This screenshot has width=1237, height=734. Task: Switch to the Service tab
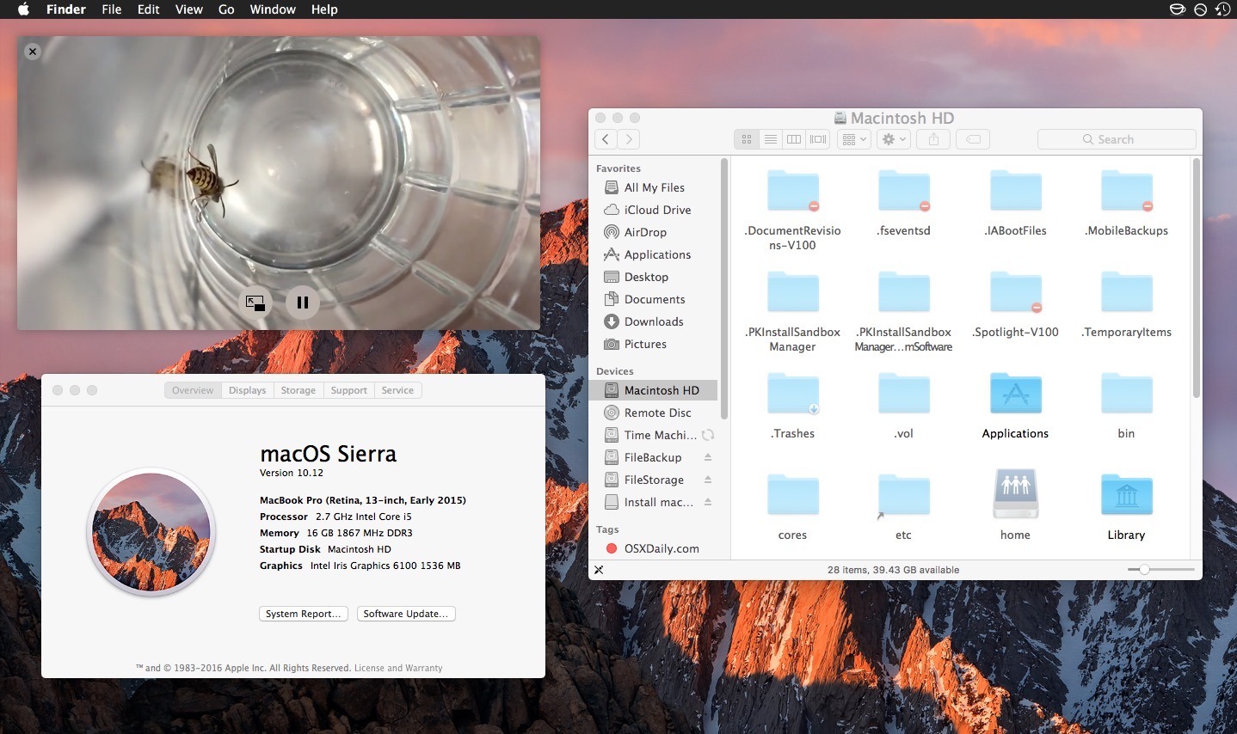coord(397,390)
